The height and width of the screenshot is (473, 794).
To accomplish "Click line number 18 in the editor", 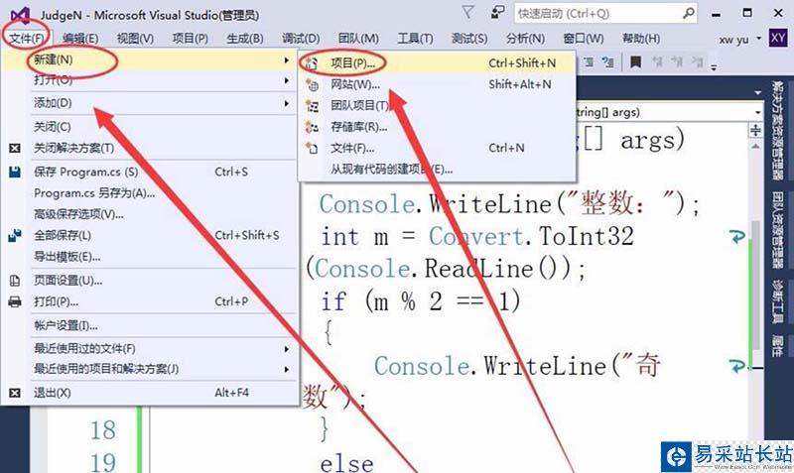I will (103, 430).
